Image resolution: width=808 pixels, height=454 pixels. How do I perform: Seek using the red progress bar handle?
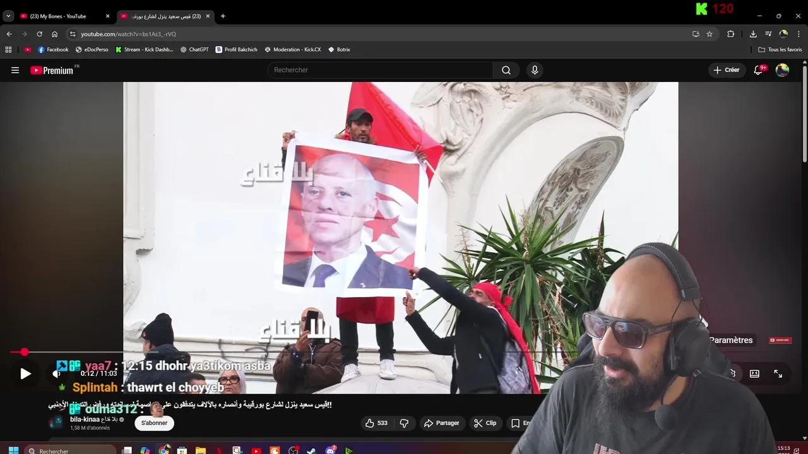(x=25, y=352)
